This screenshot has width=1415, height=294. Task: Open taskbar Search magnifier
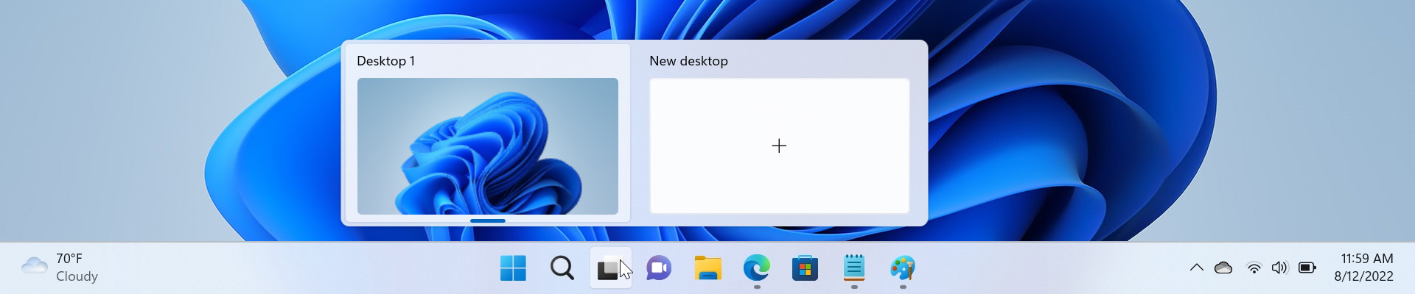pos(562,268)
